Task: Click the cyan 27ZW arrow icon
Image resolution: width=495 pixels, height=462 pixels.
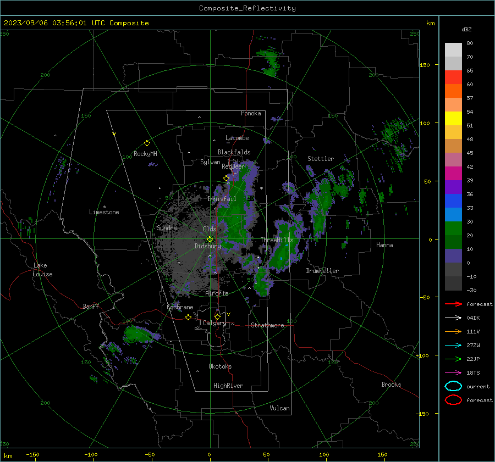Action: tap(453, 346)
